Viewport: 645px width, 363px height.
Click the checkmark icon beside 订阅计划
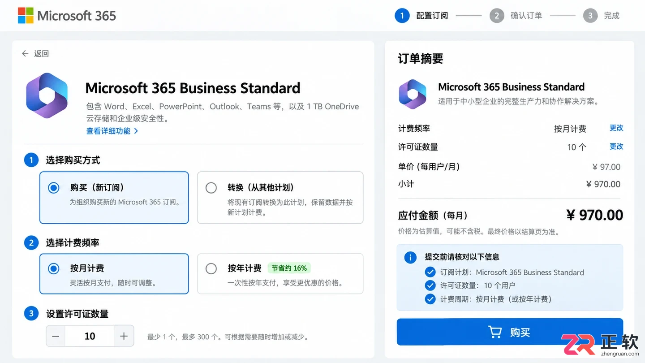click(430, 272)
